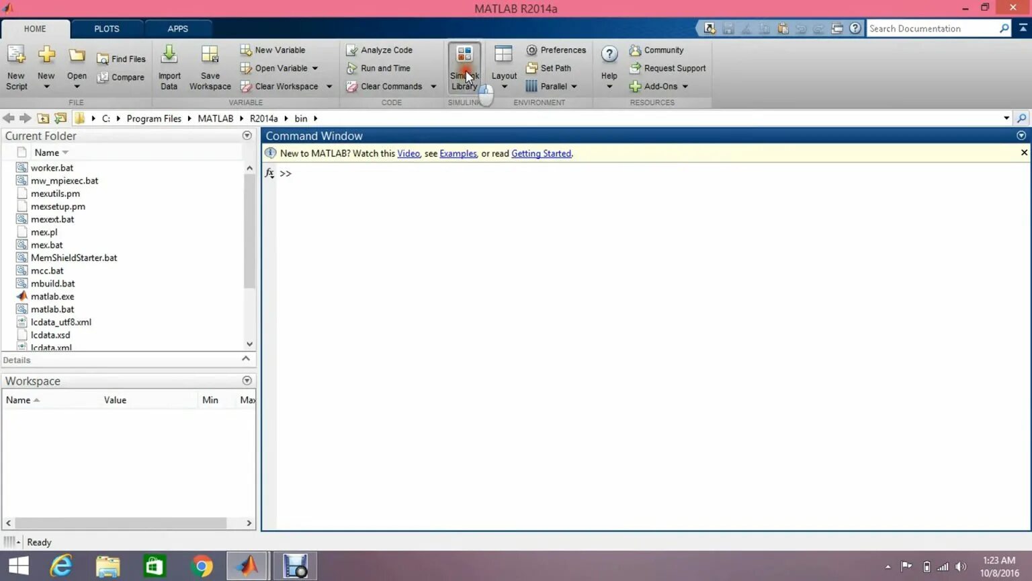Click the volume icon in the system tray
This screenshot has height=581, width=1032.
click(961, 567)
